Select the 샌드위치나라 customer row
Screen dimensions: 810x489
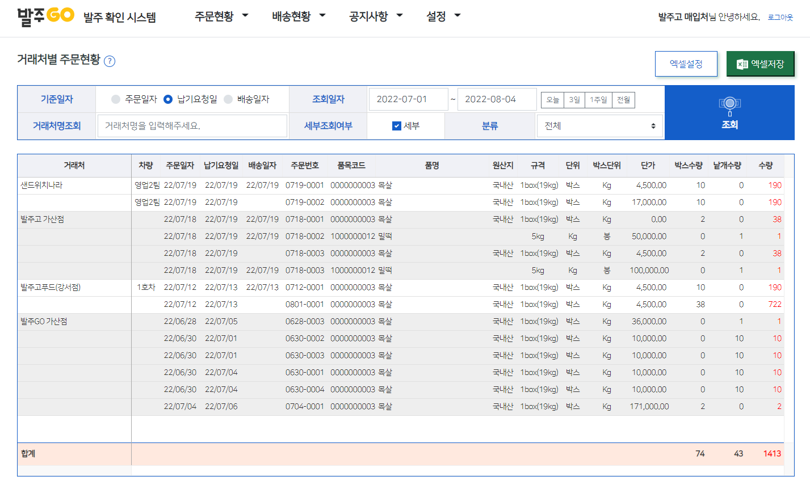pos(401,186)
